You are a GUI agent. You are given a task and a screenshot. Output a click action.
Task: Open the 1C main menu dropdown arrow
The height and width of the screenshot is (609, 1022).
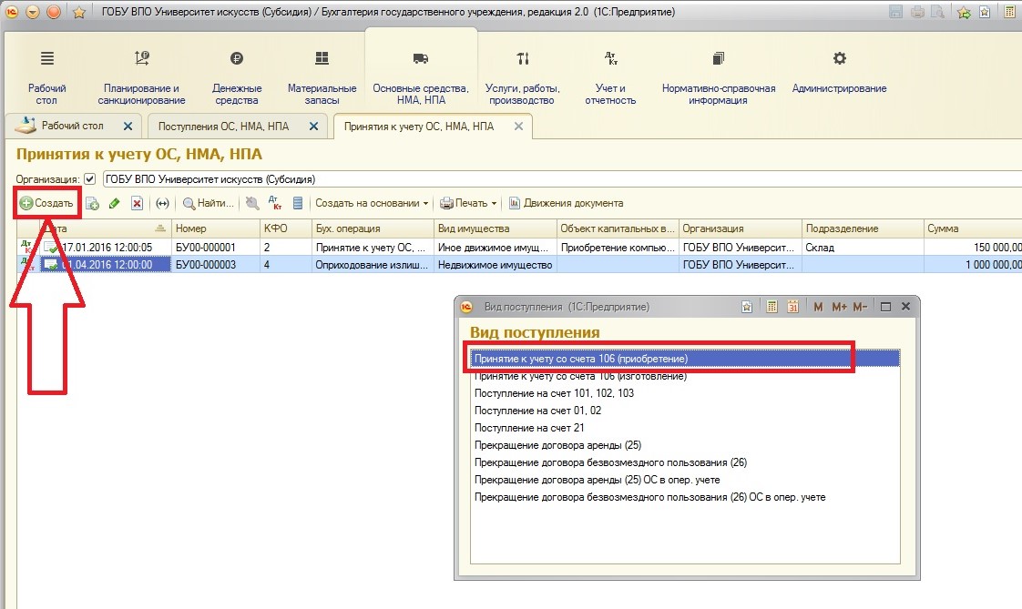(33, 12)
